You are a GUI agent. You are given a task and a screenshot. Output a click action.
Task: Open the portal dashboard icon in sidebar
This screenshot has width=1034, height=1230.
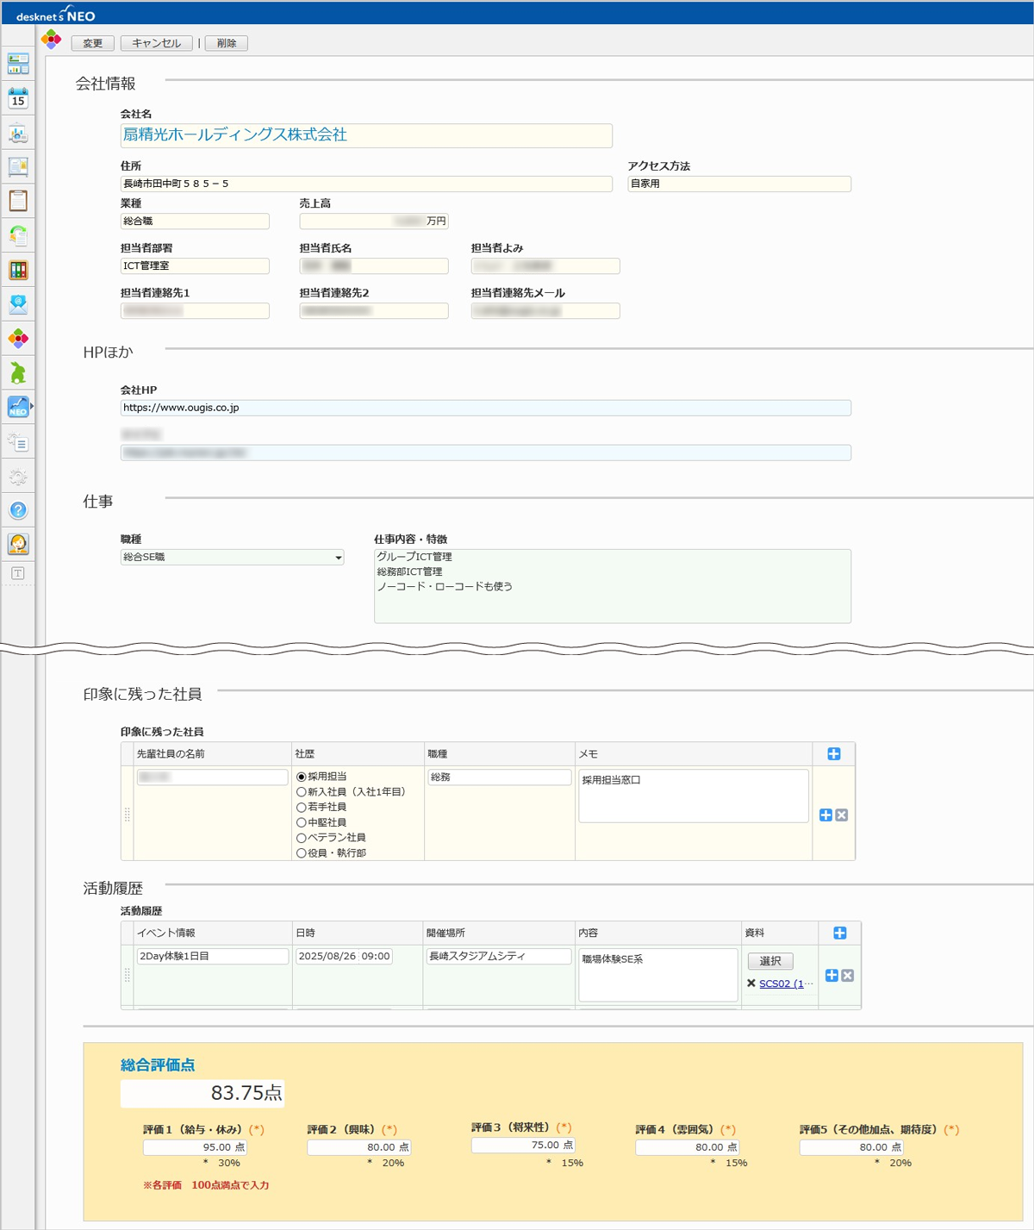(x=18, y=64)
